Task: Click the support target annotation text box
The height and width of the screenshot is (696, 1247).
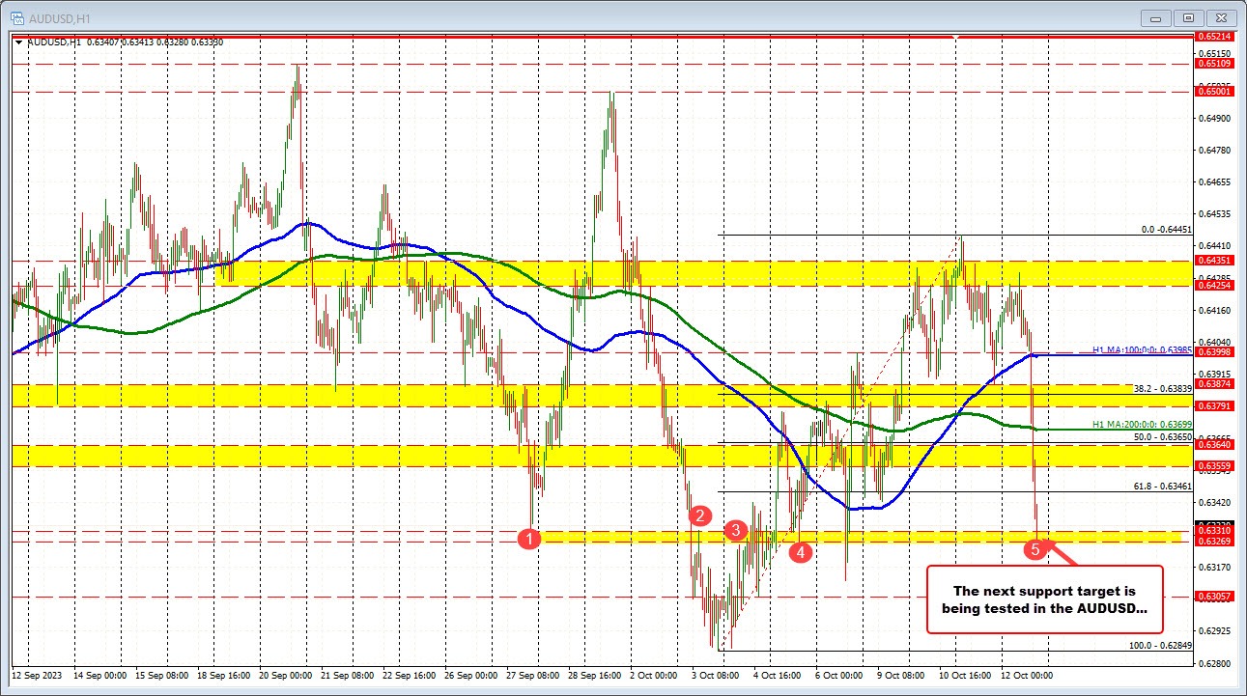Action: pyautogui.click(x=1044, y=600)
